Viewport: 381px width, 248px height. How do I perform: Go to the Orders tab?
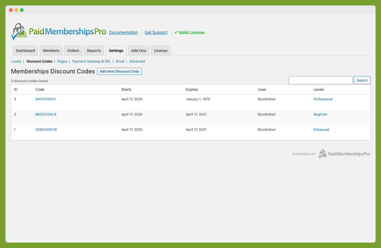(73, 51)
